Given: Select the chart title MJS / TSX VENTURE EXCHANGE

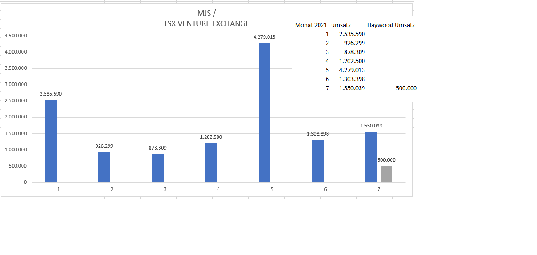Looking at the screenshot, I should 206,18.
